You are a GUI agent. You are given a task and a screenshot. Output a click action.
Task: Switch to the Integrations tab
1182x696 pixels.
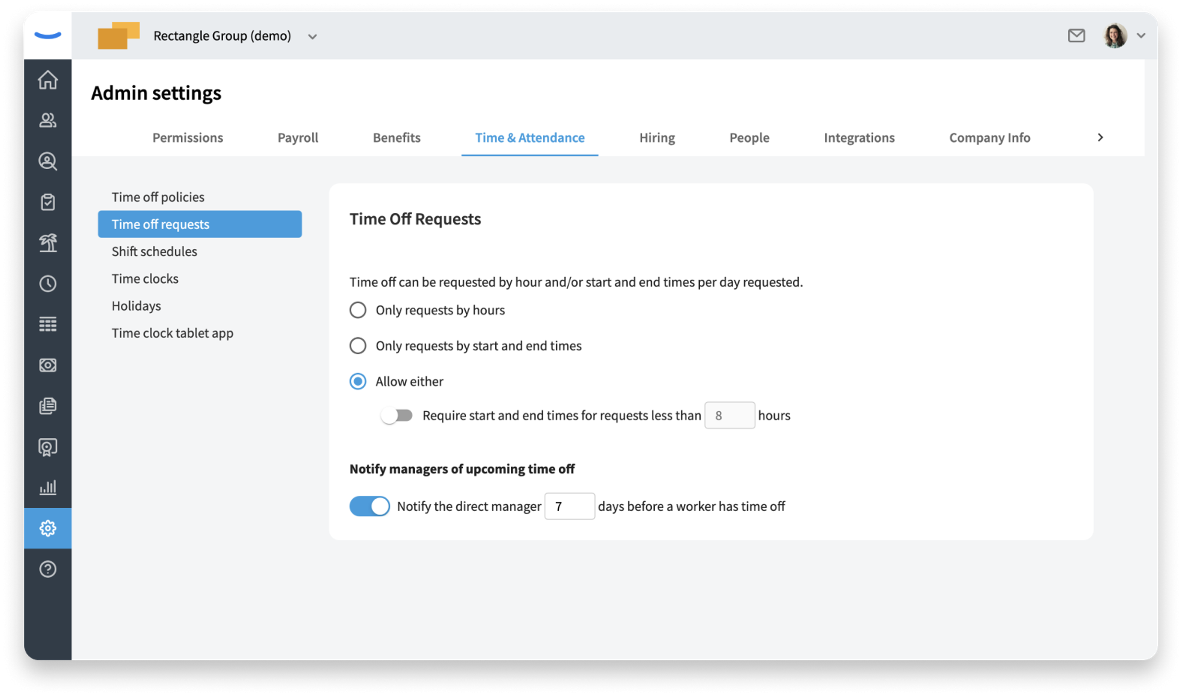[x=859, y=137]
